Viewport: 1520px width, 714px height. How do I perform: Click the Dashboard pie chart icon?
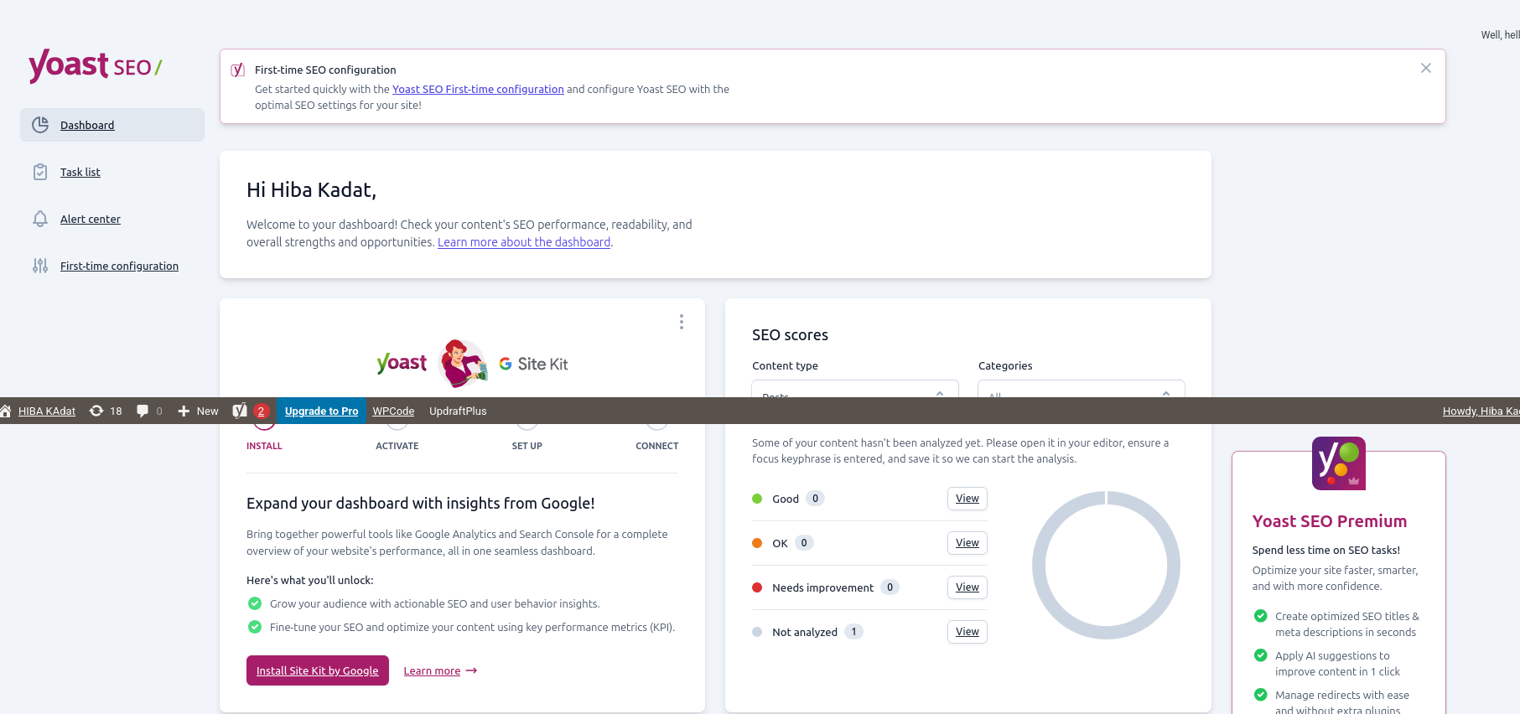click(x=40, y=125)
